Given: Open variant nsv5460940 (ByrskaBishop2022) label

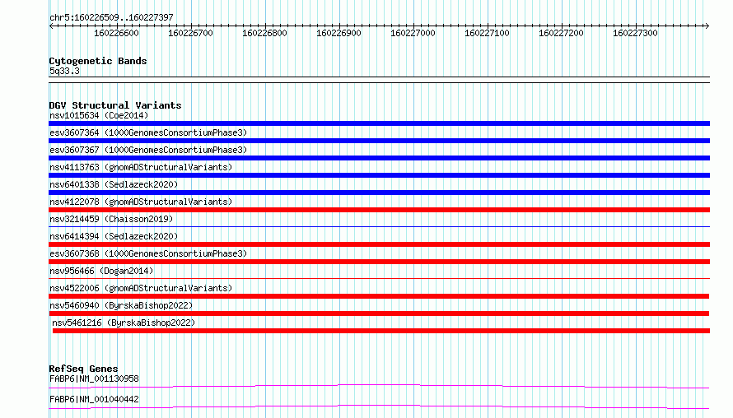Looking at the screenshot, I should click(121, 305).
